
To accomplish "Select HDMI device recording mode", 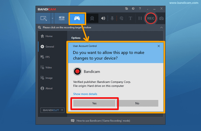I will [x=62, y=18].
